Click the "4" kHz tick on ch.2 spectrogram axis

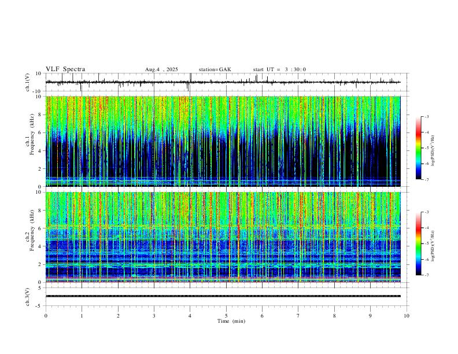coord(40,246)
